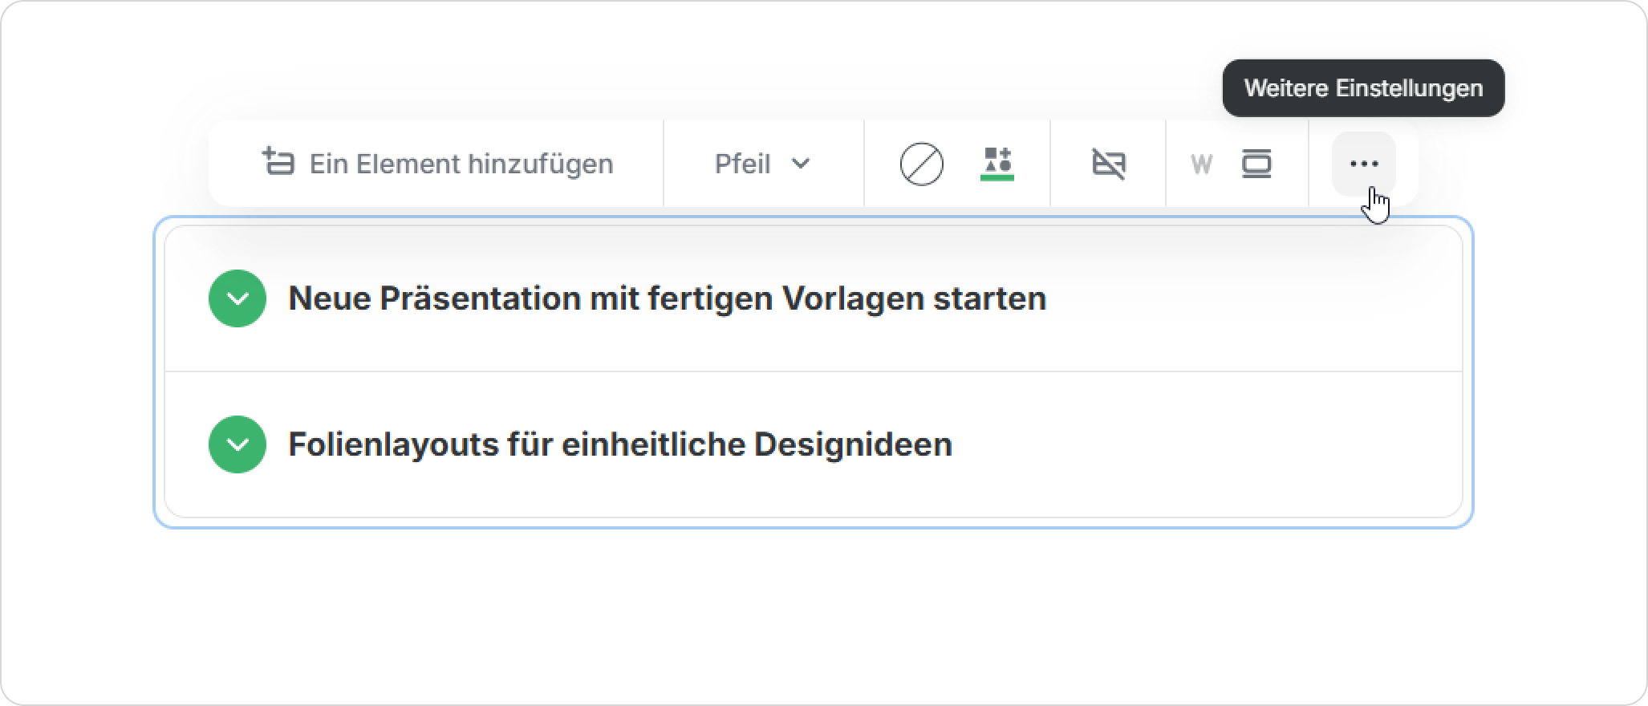
Task: Click heading 'Folienlayouts für einheitliche Designideen'
Action: point(619,444)
